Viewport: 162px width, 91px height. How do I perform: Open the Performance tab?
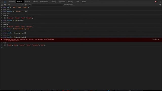click(x=44, y=2)
